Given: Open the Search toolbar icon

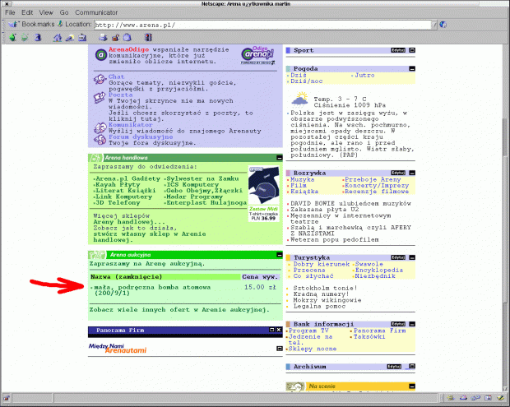Looking at the screenshot, I should 70,38.
